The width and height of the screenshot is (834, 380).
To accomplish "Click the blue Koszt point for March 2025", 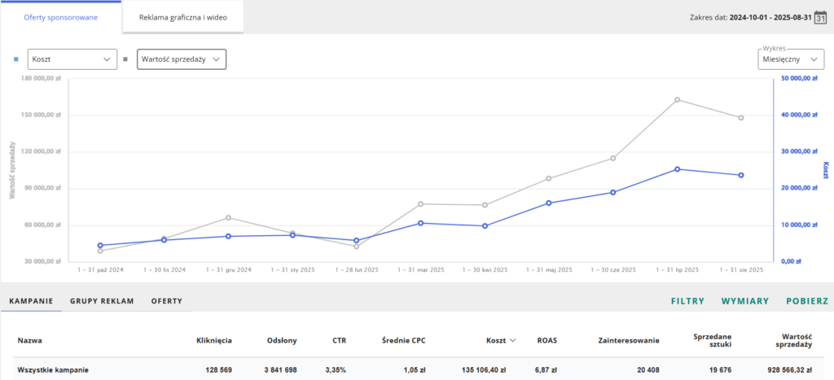I will 420,222.
